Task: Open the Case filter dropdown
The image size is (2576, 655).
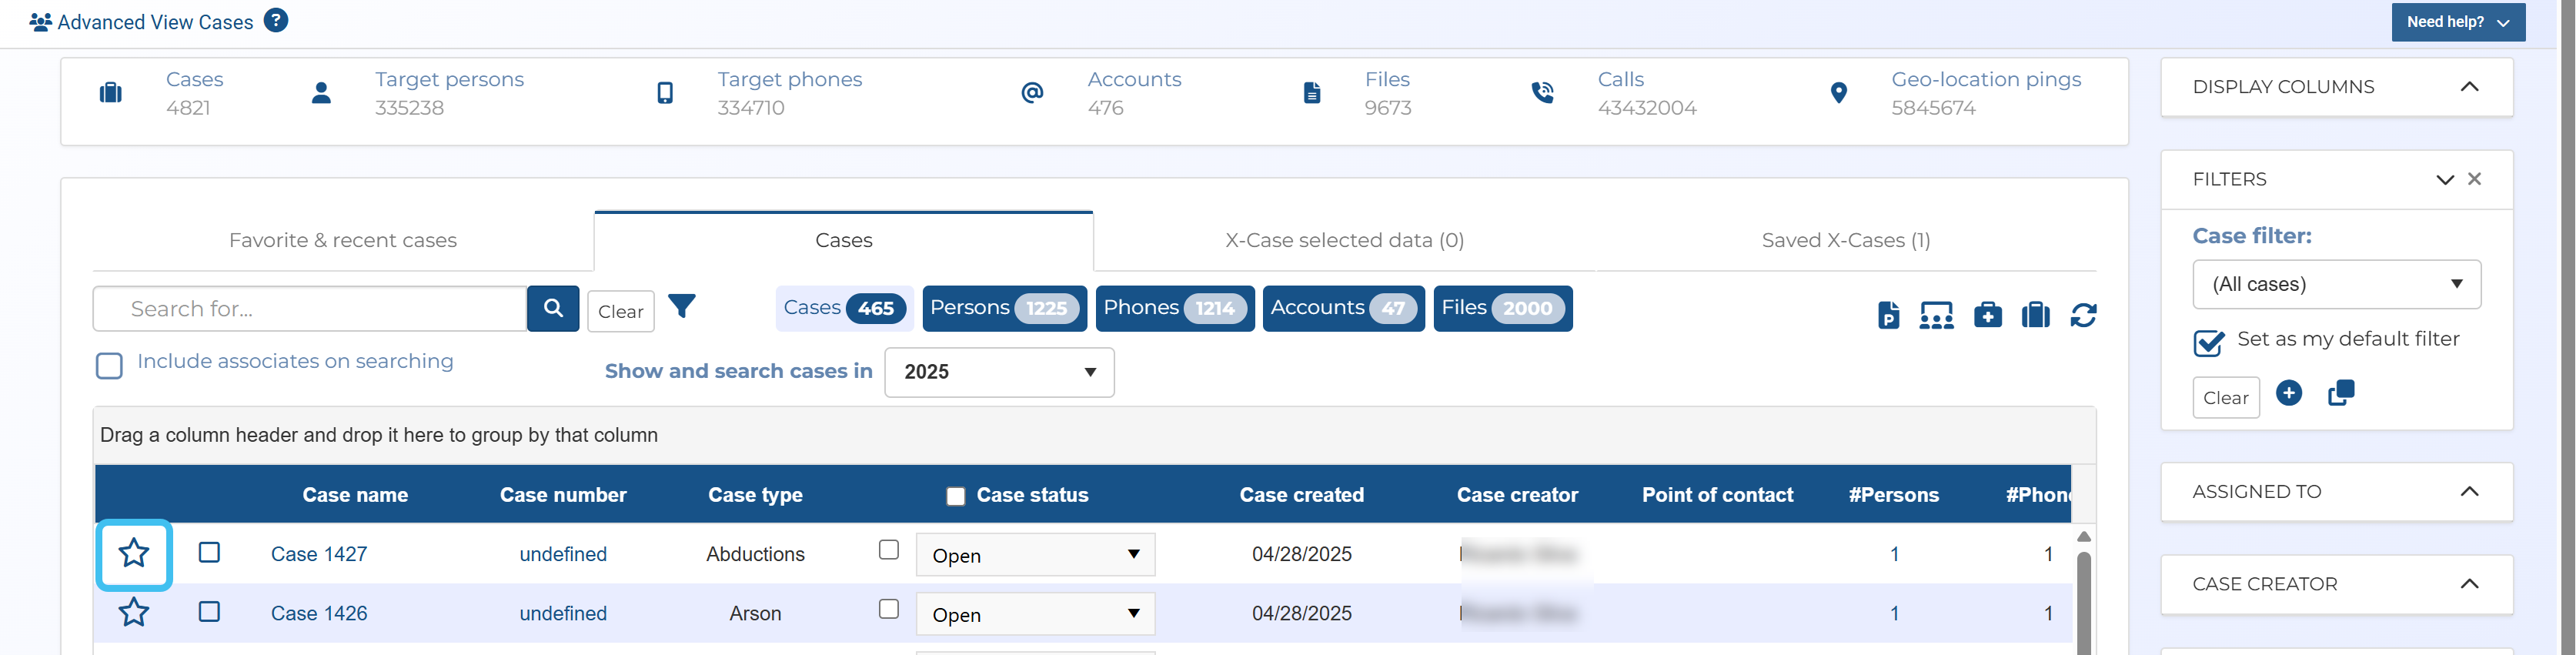Action: tap(2335, 285)
